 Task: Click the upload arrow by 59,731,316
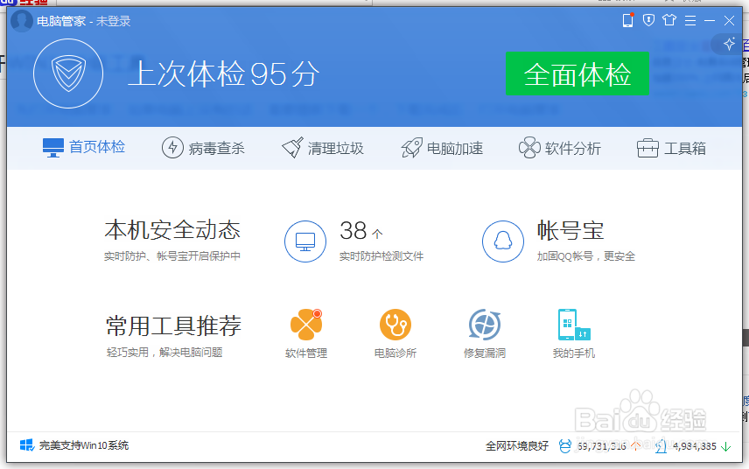point(635,446)
